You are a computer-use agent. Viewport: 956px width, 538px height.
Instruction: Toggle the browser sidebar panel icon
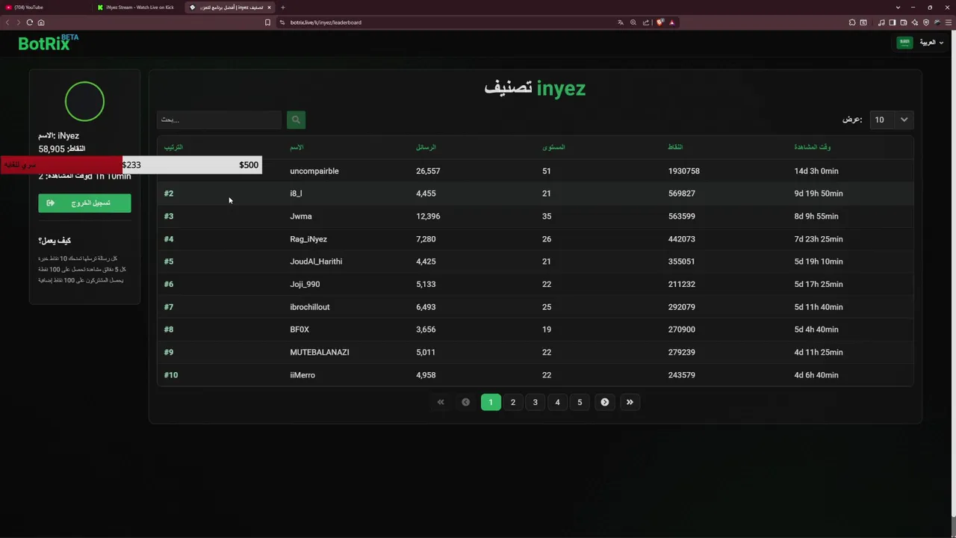893,22
